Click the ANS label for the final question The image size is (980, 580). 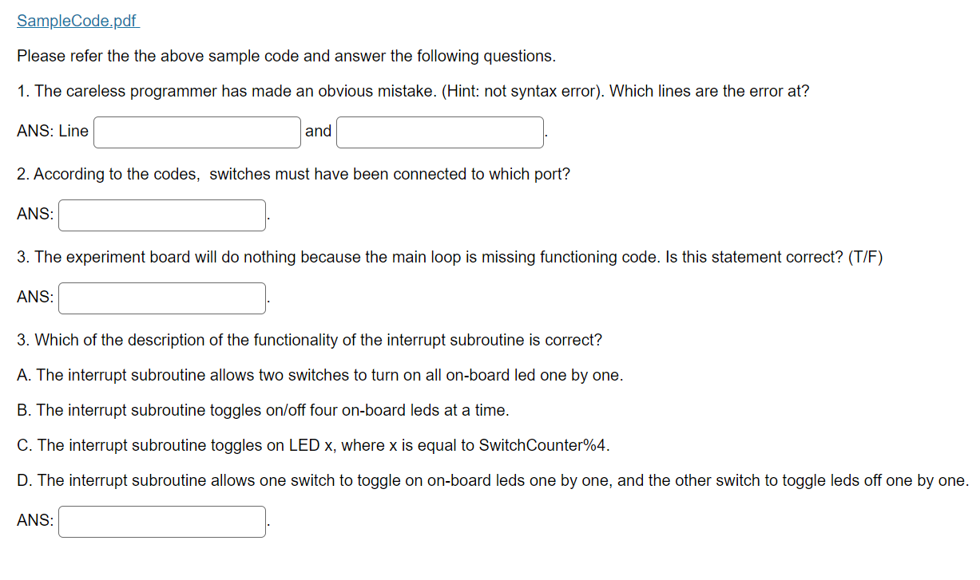pos(34,520)
